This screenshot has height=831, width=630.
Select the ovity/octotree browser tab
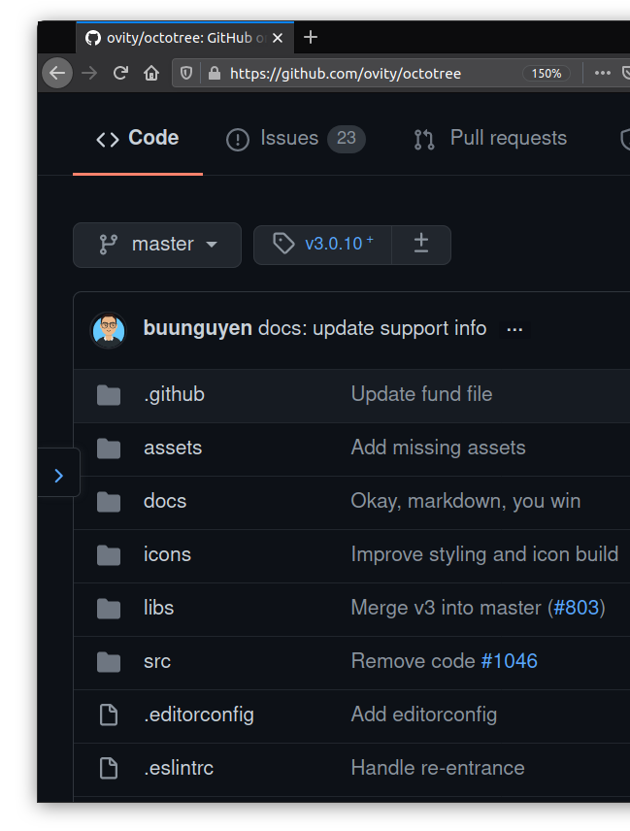pyautogui.click(x=184, y=38)
